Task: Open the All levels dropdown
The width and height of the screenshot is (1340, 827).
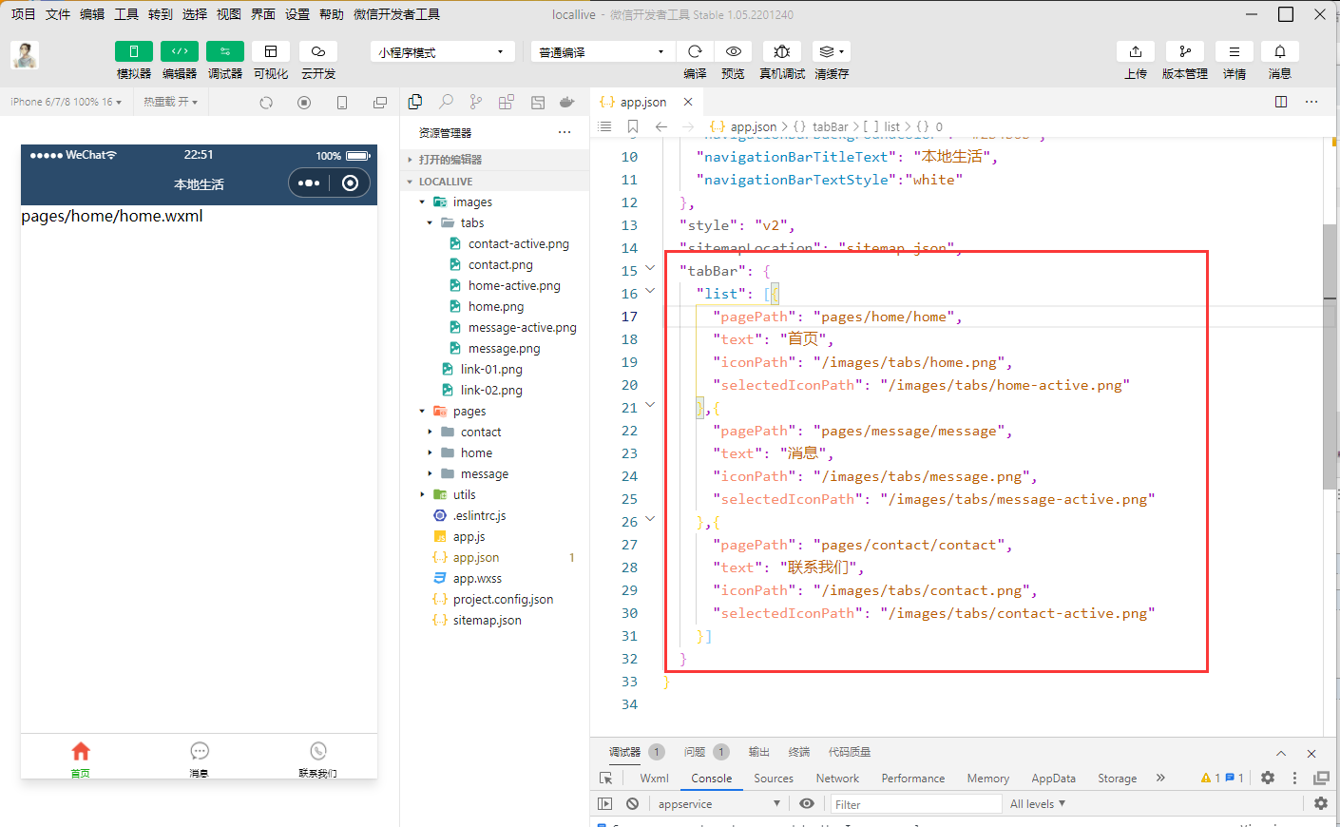Action: tap(1038, 804)
